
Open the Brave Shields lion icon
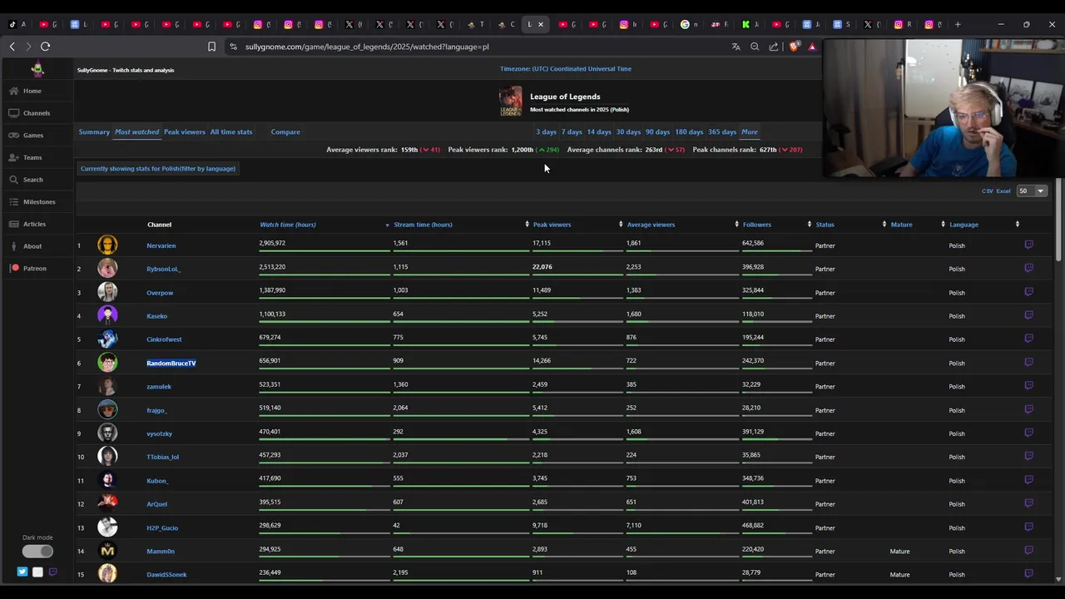(x=794, y=47)
